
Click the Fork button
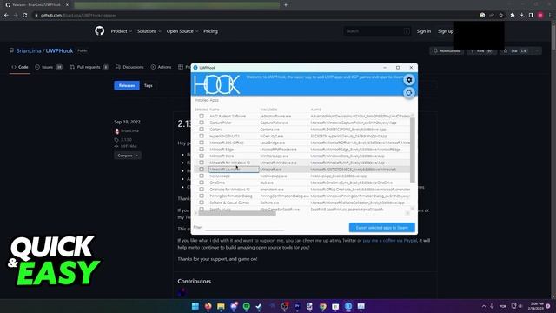pyautogui.click(x=481, y=51)
